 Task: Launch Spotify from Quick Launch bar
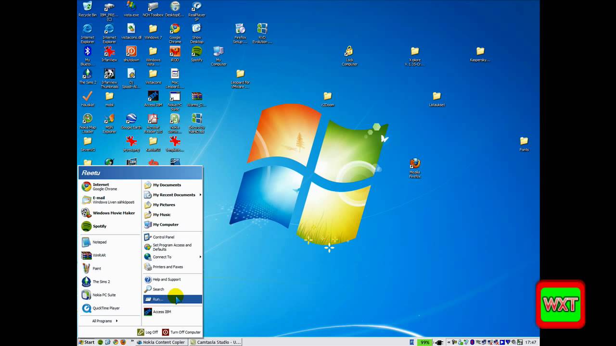[x=101, y=342]
